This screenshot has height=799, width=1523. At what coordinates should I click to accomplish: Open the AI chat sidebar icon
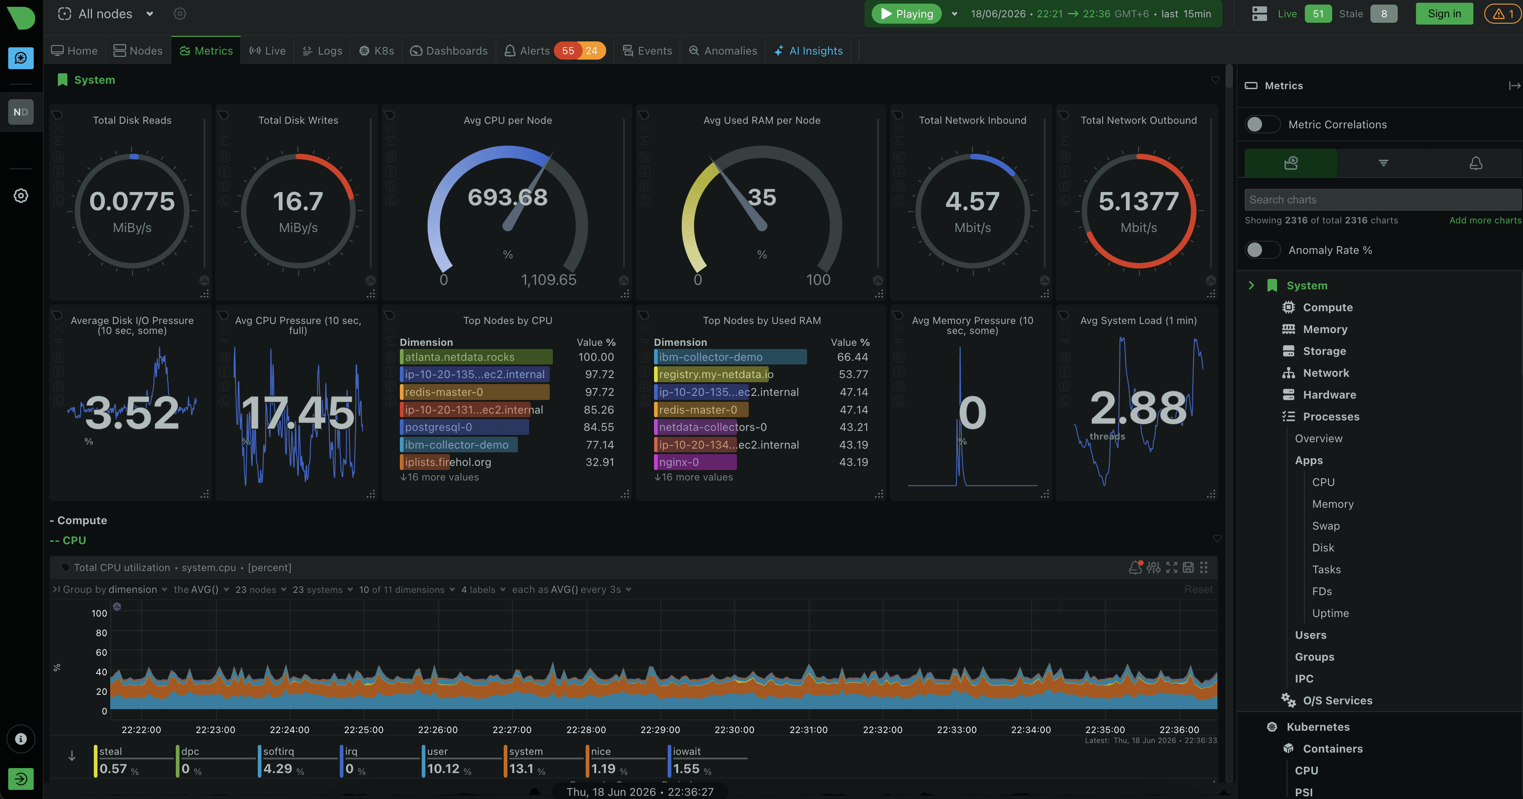click(20, 58)
